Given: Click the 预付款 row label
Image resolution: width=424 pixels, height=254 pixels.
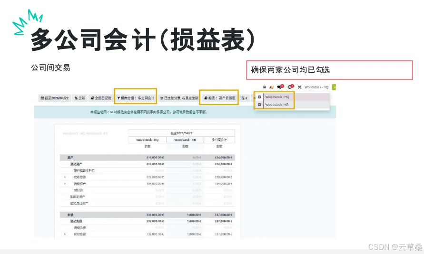Looking at the screenshot, I should coord(79,190).
